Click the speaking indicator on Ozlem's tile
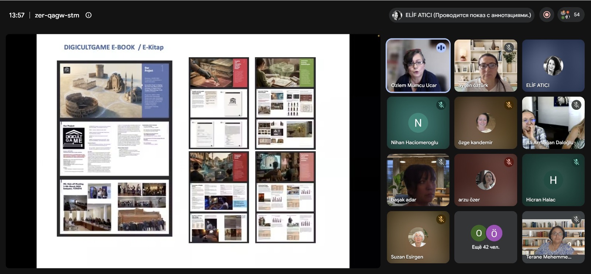Image resolution: width=591 pixels, height=274 pixels. click(441, 48)
